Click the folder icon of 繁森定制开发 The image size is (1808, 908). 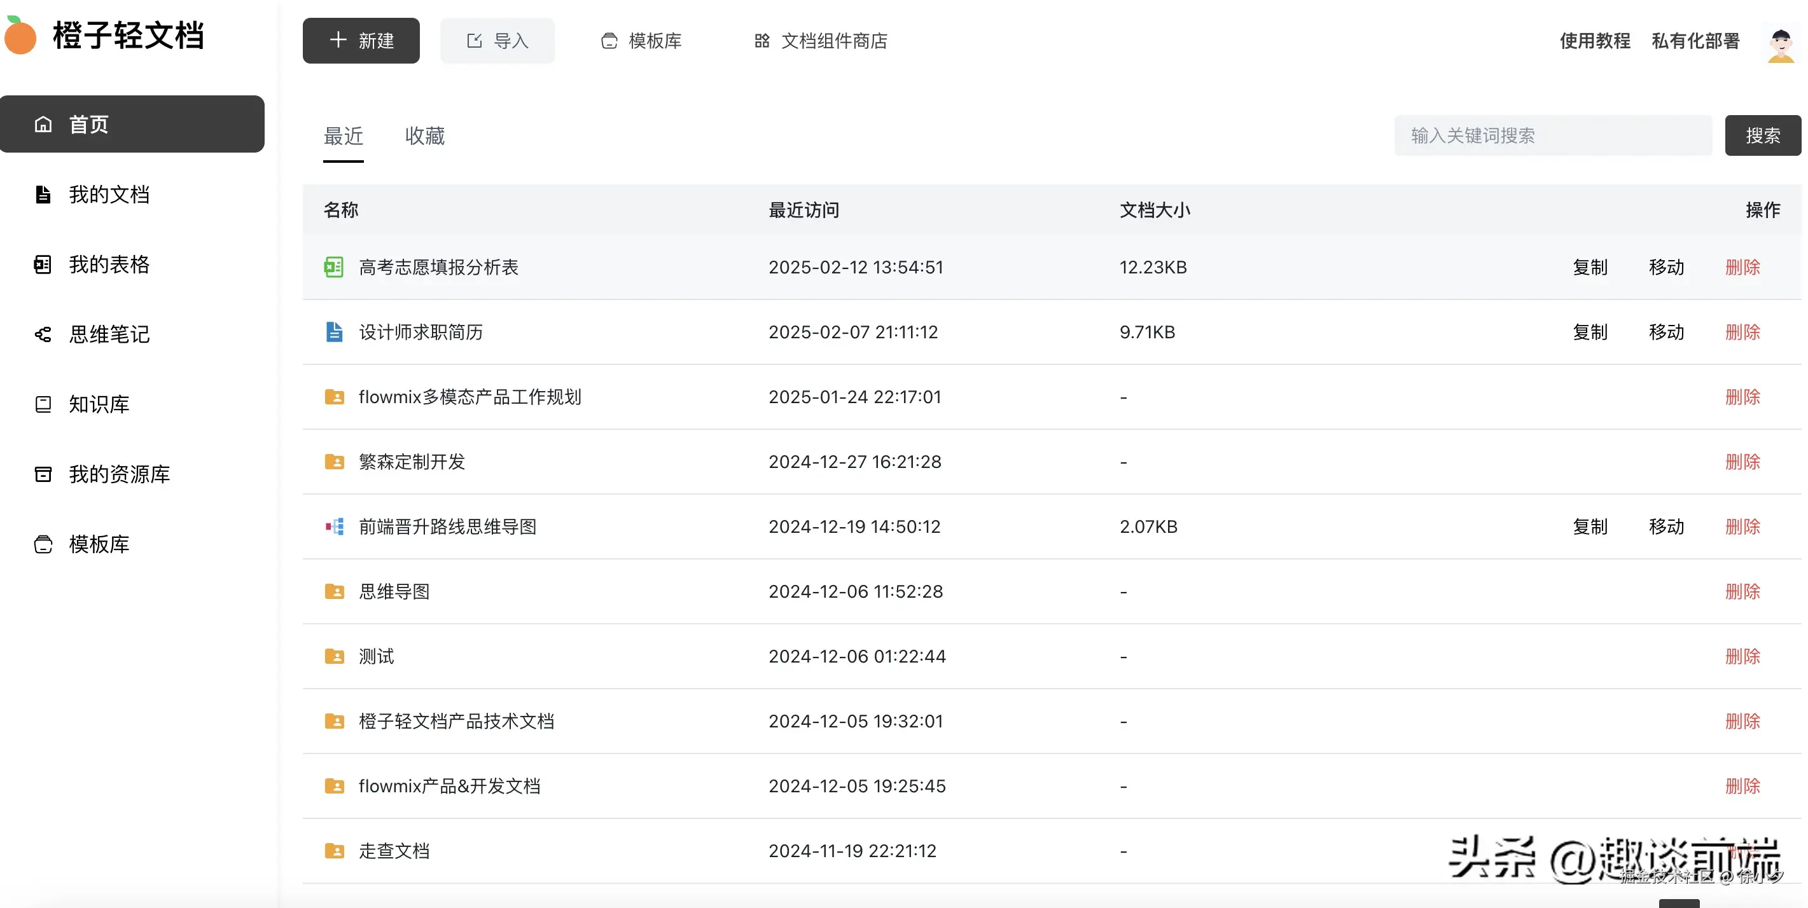tap(335, 462)
